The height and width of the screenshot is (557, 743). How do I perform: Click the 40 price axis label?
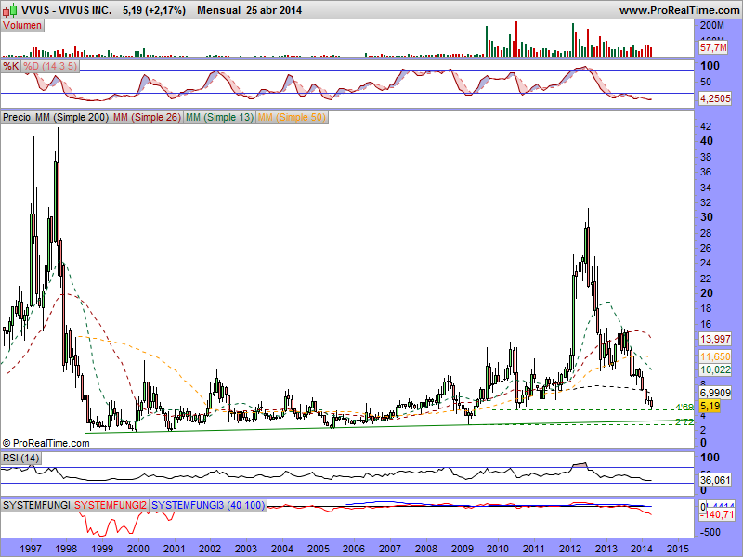(x=706, y=141)
